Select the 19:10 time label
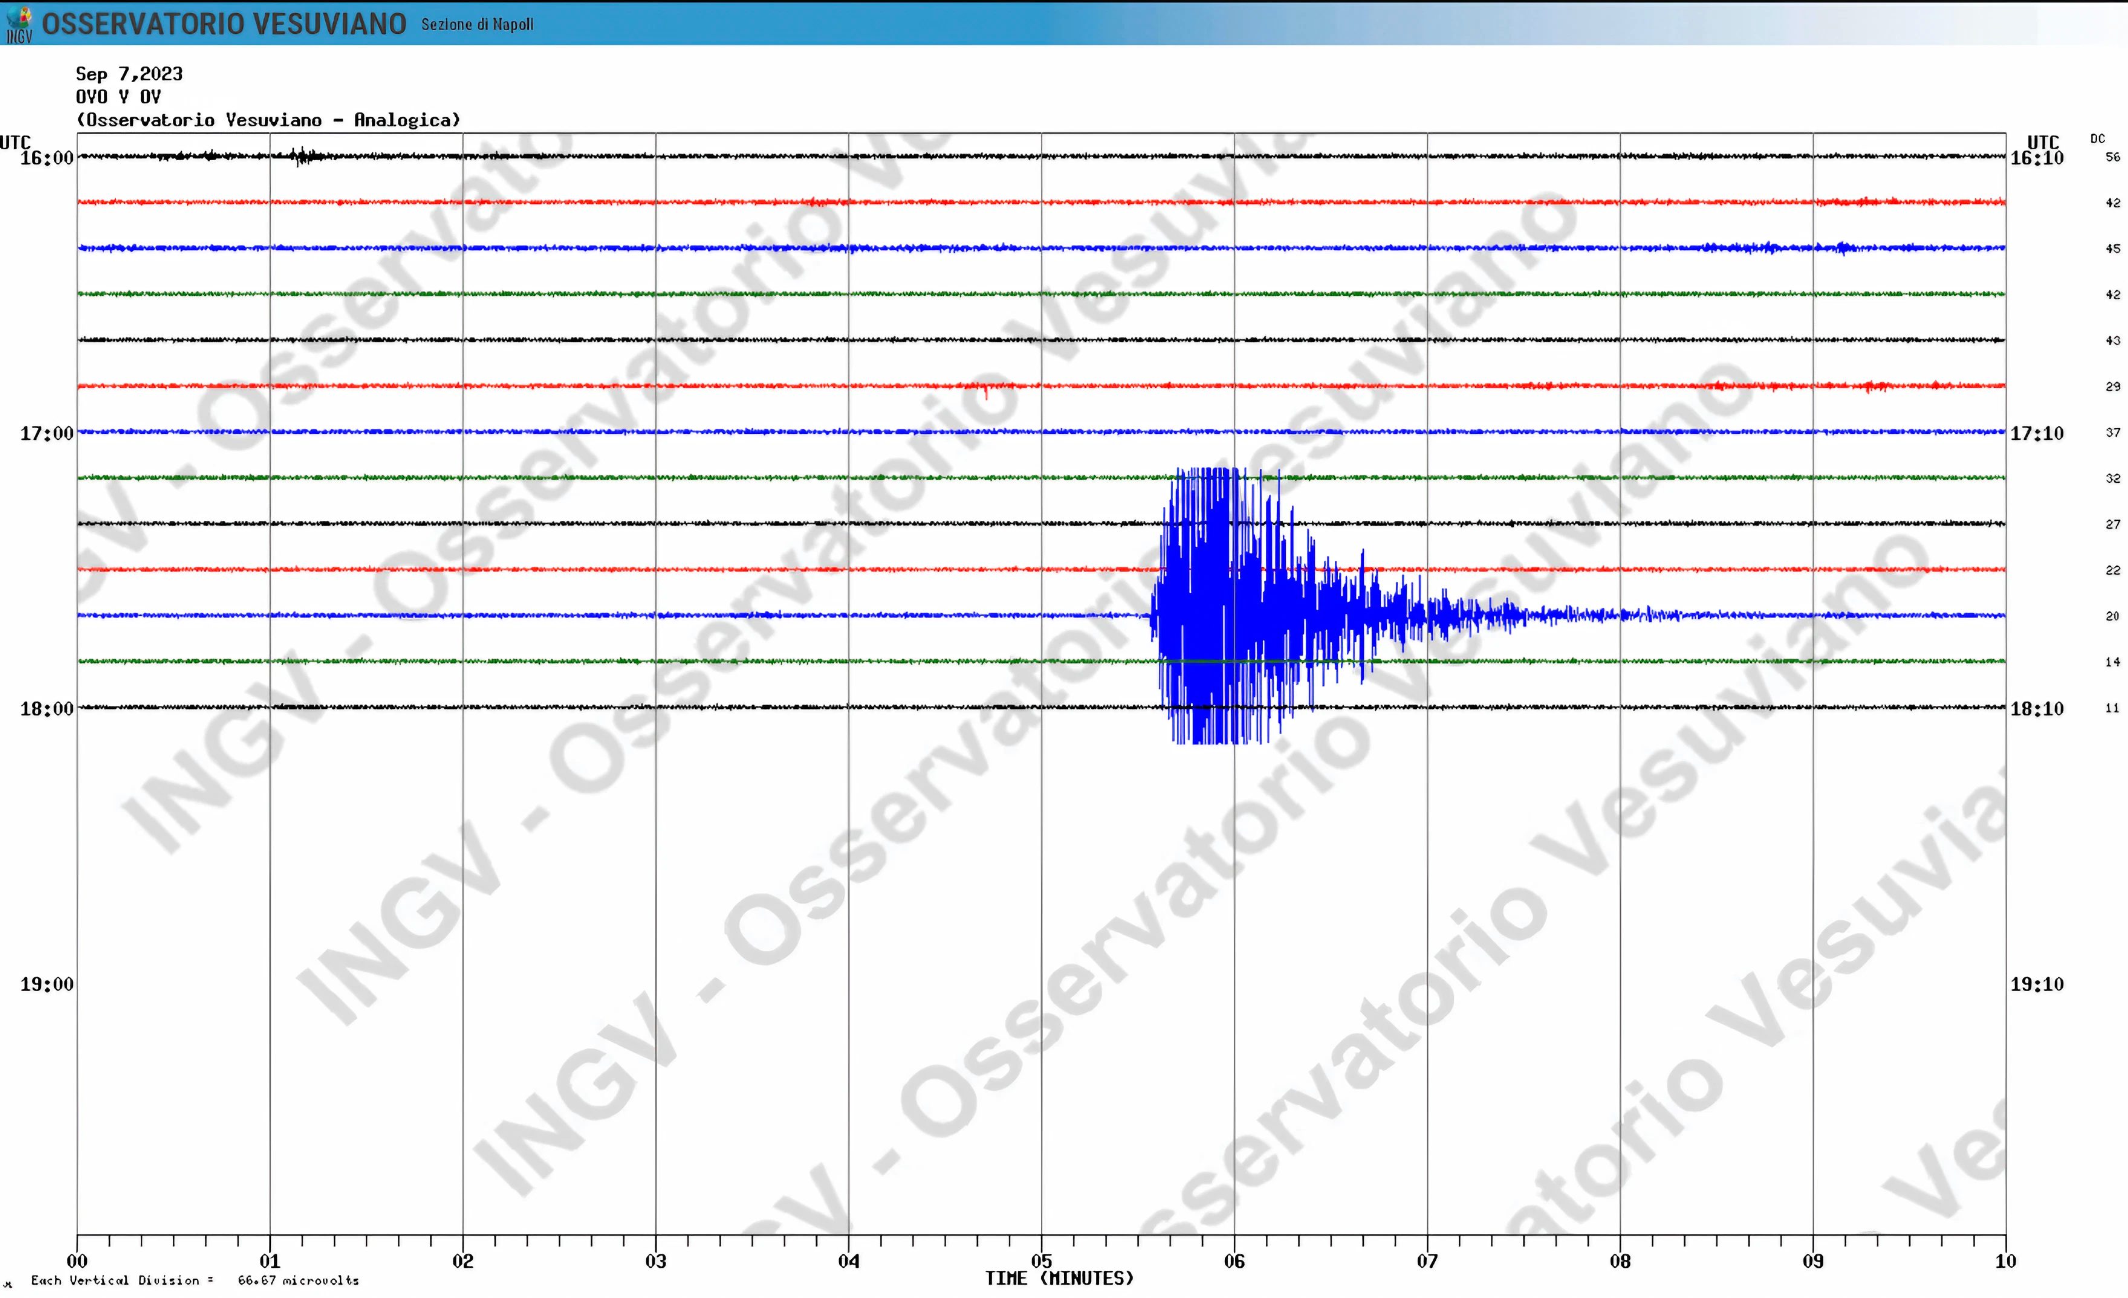This screenshot has height=1298, width=2128. [x=2037, y=984]
